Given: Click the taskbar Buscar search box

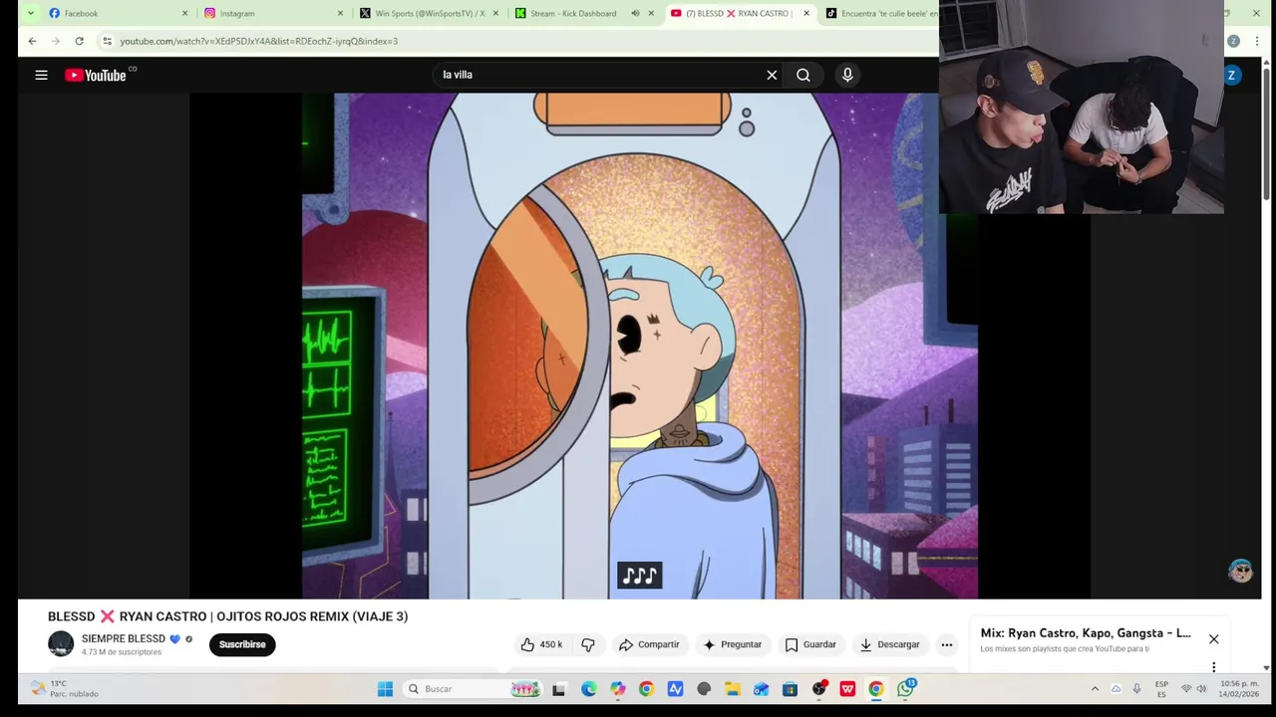Looking at the screenshot, I should point(472,688).
